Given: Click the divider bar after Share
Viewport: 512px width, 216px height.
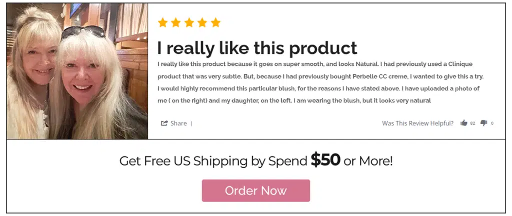Looking at the screenshot, I should (x=191, y=124).
